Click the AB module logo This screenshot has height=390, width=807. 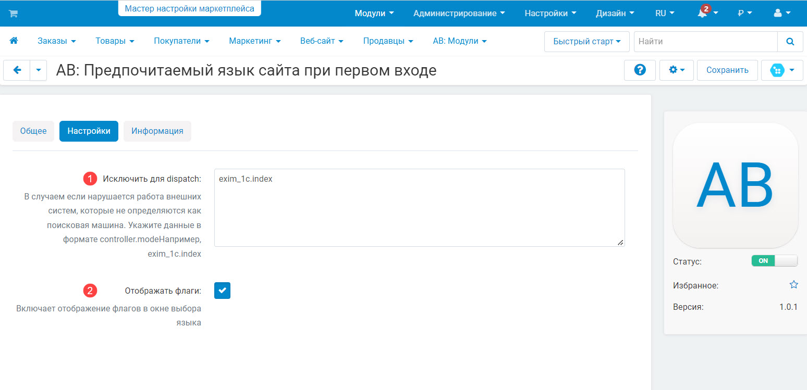[x=736, y=185]
